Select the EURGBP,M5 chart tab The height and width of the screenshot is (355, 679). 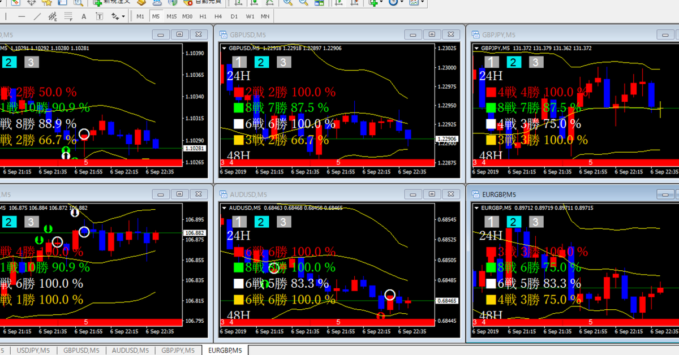(225, 350)
